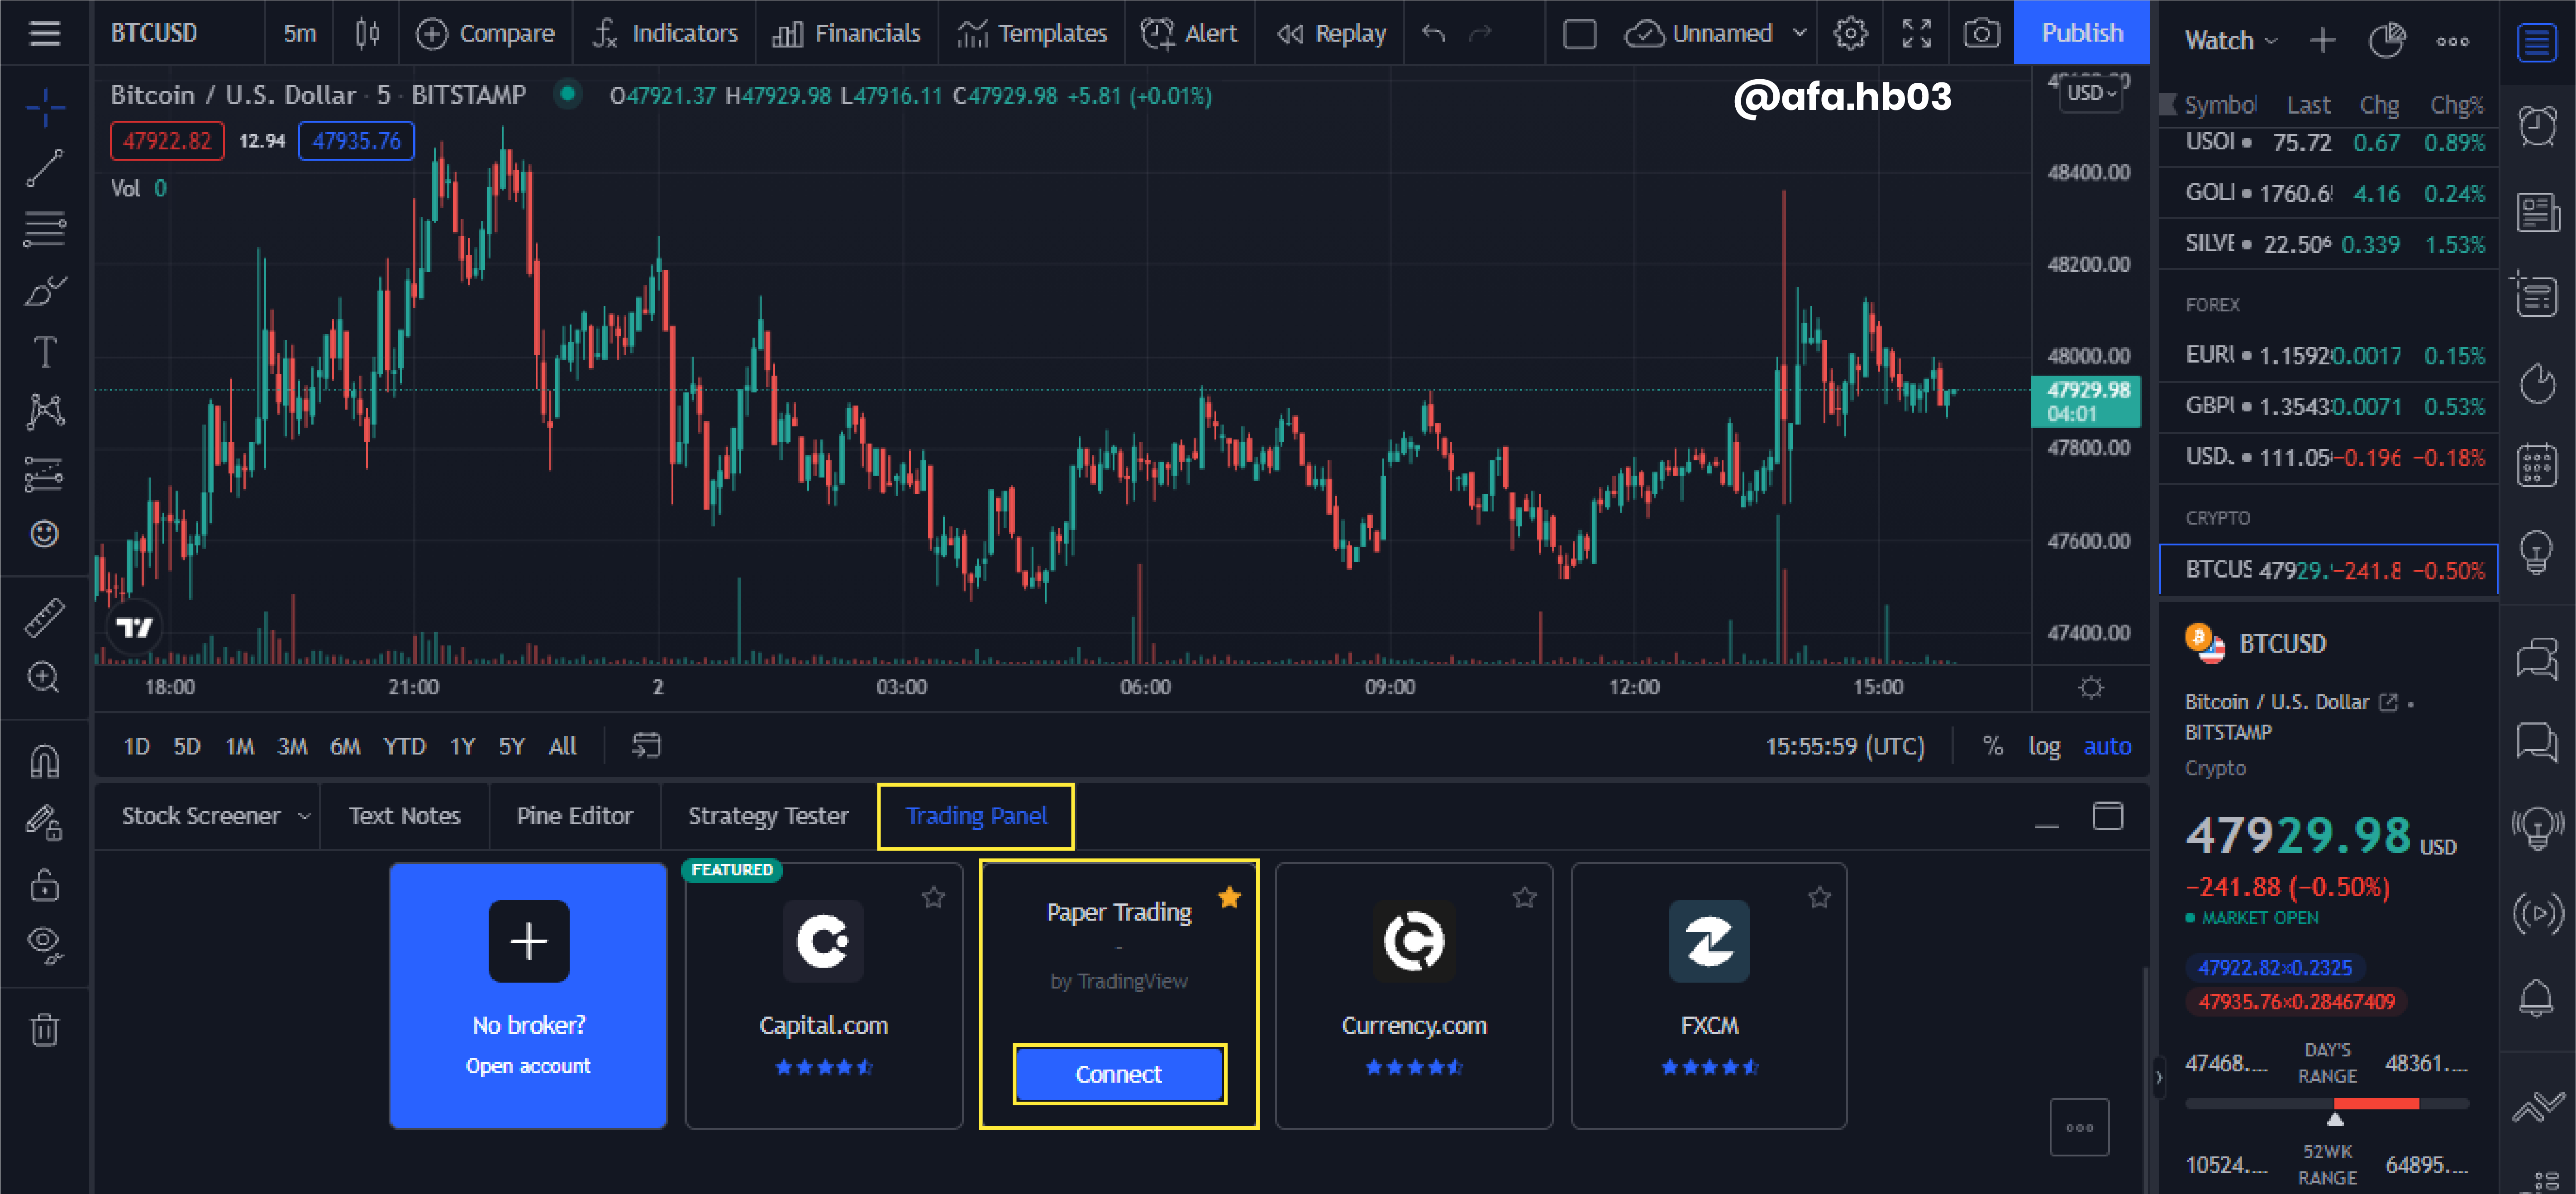
Task: Open the chart layout selector
Action: (x=1579, y=33)
